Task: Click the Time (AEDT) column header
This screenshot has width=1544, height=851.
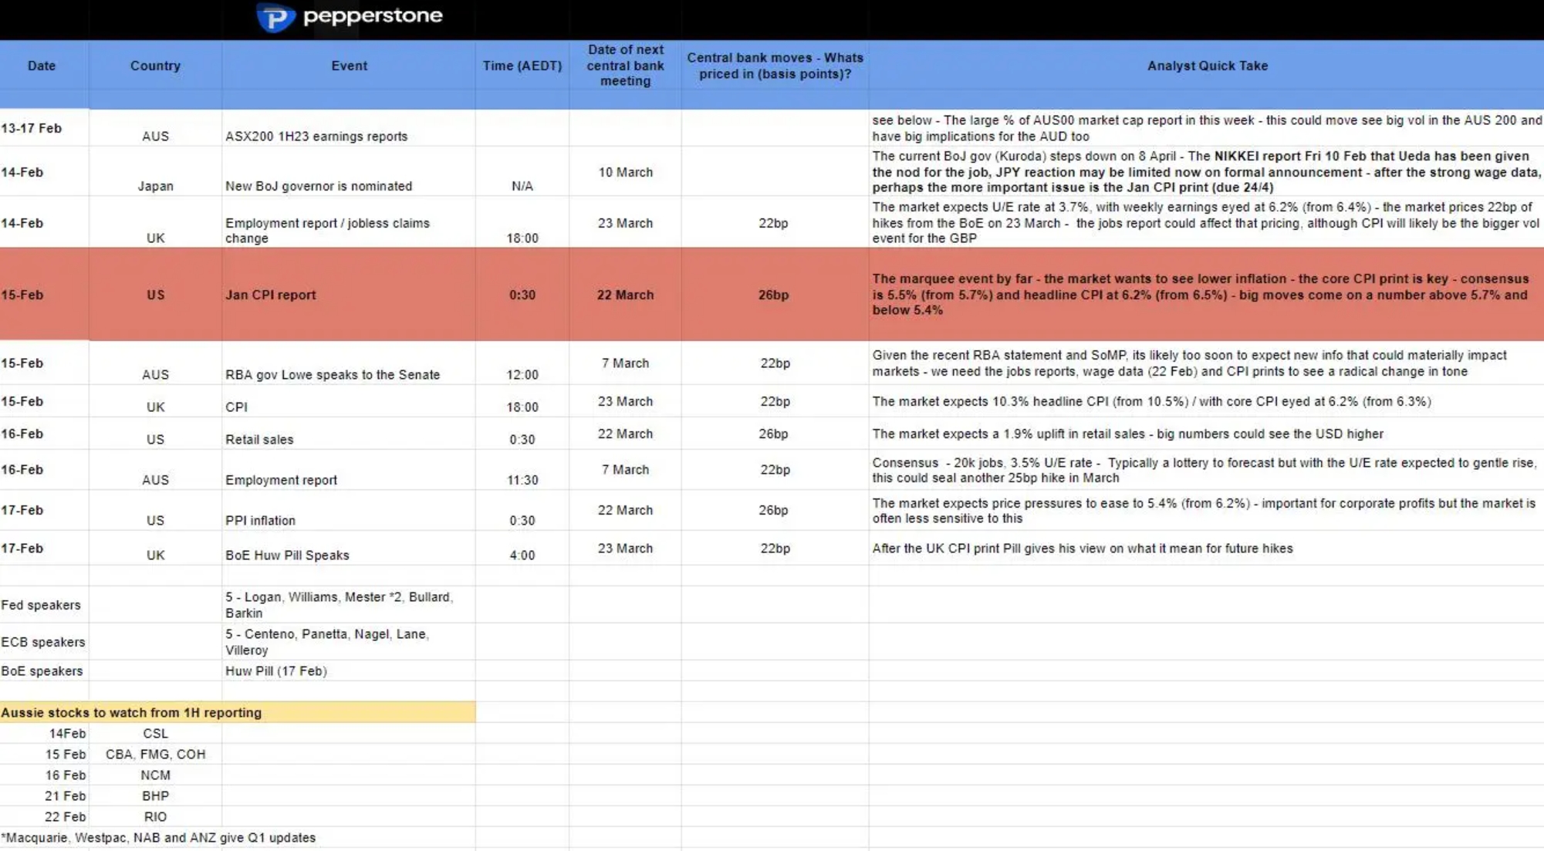Action: [522, 66]
